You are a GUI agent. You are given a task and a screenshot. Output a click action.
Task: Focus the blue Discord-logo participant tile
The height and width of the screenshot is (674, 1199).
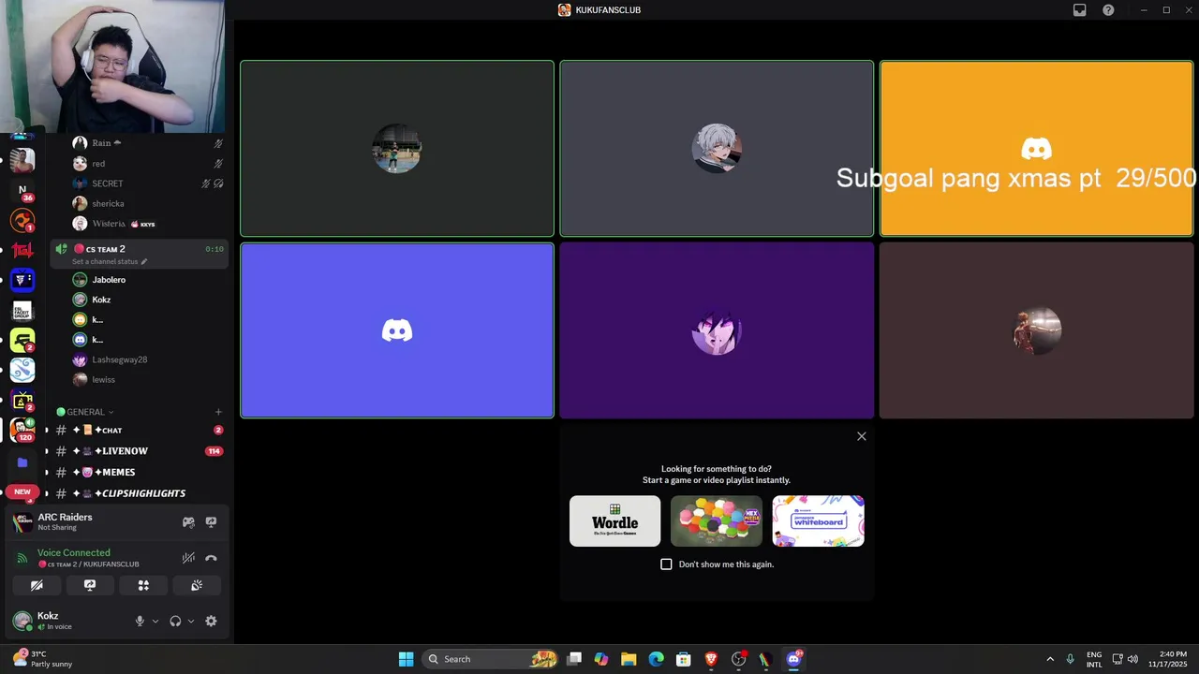tap(397, 330)
